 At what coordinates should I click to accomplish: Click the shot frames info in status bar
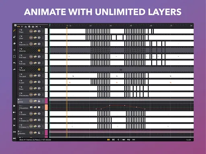tap(35, 140)
